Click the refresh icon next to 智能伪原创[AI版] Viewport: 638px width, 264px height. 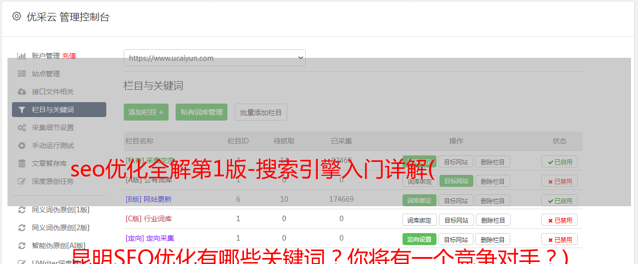21,246
